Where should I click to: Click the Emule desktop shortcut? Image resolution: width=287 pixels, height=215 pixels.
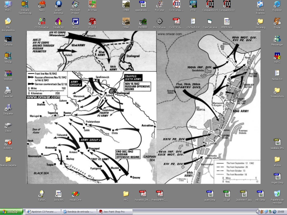coord(277,22)
